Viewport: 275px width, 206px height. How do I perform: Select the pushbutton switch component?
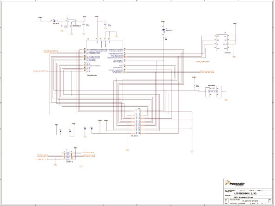[213, 91]
